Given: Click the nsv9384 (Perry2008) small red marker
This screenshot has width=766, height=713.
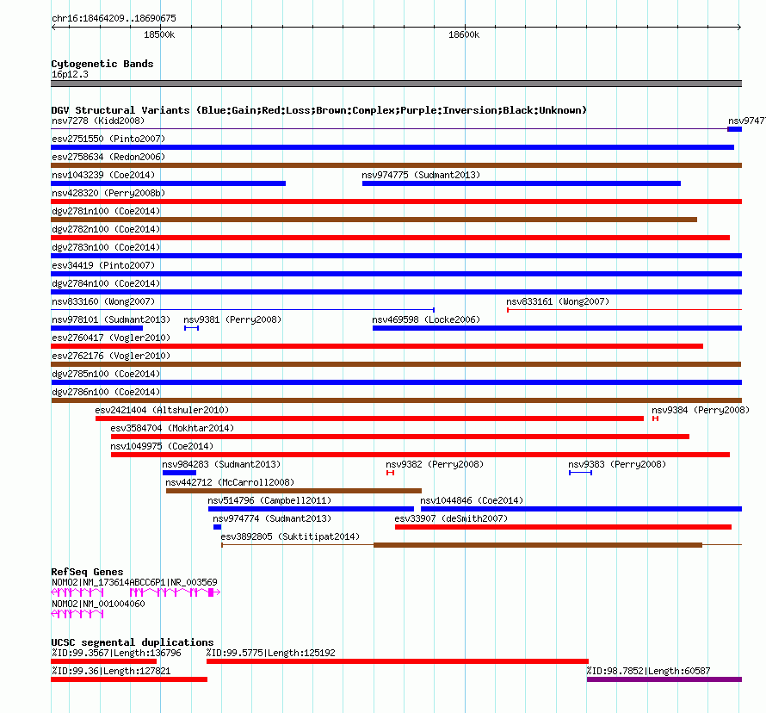Looking at the screenshot, I should click(655, 418).
